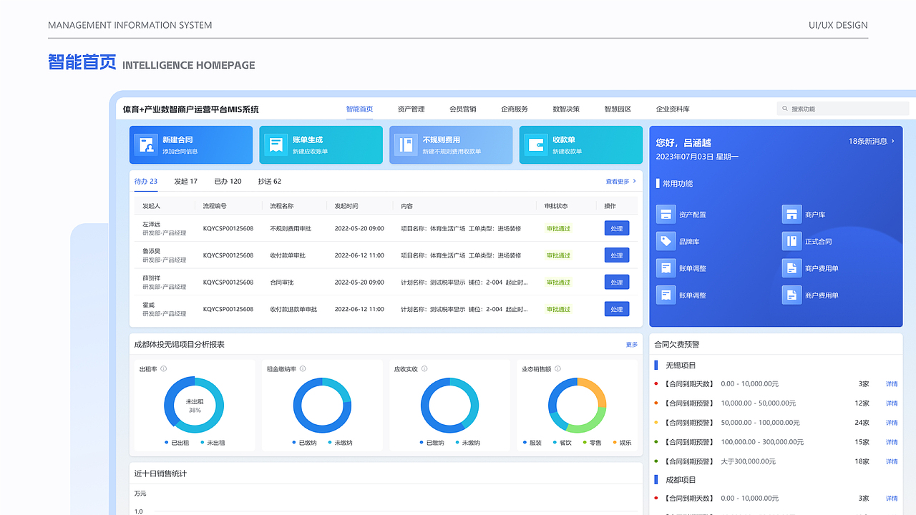Click the 收款单 card icon

tap(537, 145)
